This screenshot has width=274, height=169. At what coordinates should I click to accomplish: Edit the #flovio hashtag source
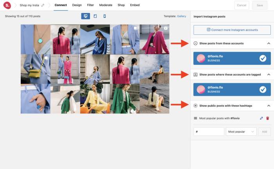coord(261,118)
